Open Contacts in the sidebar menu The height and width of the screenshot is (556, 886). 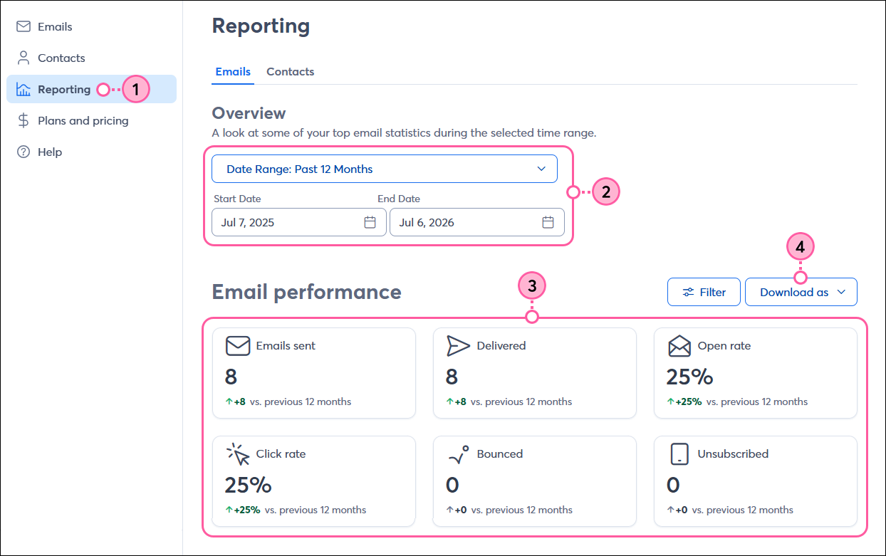(91, 58)
